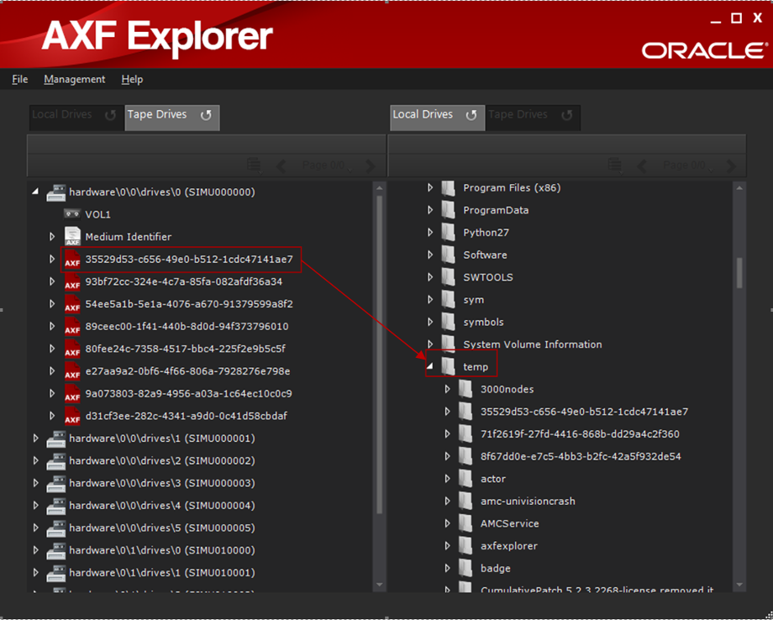Screen dimensions: 773x620
Task: Select the actor folder
Action: click(493, 479)
